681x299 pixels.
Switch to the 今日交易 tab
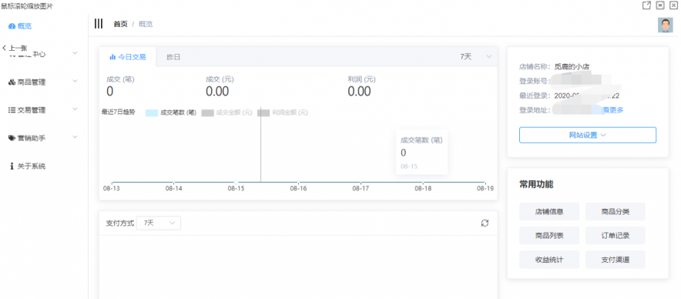pyautogui.click(x=128, y=57)
